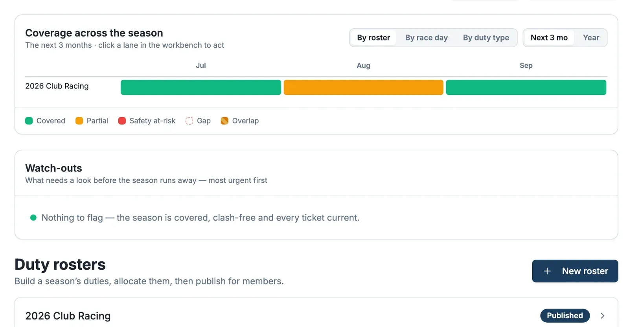629x327 pixels.
Task: Select the August partial lane bar
Action: click(x=364, y=87)
